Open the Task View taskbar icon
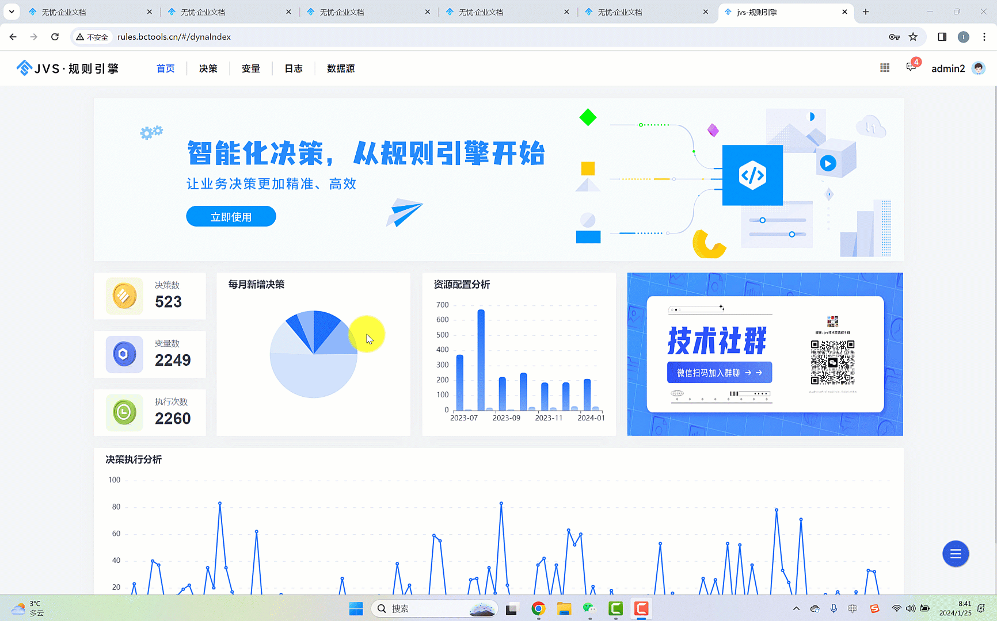997x621 pixels. 511,608
